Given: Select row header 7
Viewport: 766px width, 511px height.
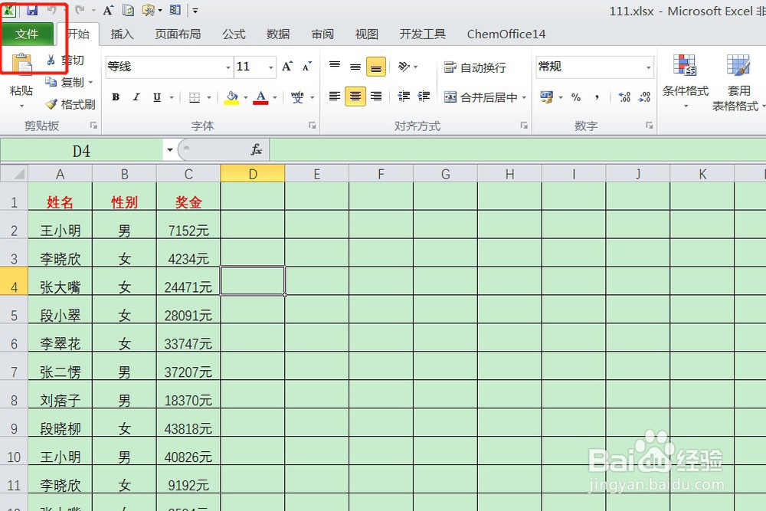Looking at the screenshot, I should pos(14,366).
